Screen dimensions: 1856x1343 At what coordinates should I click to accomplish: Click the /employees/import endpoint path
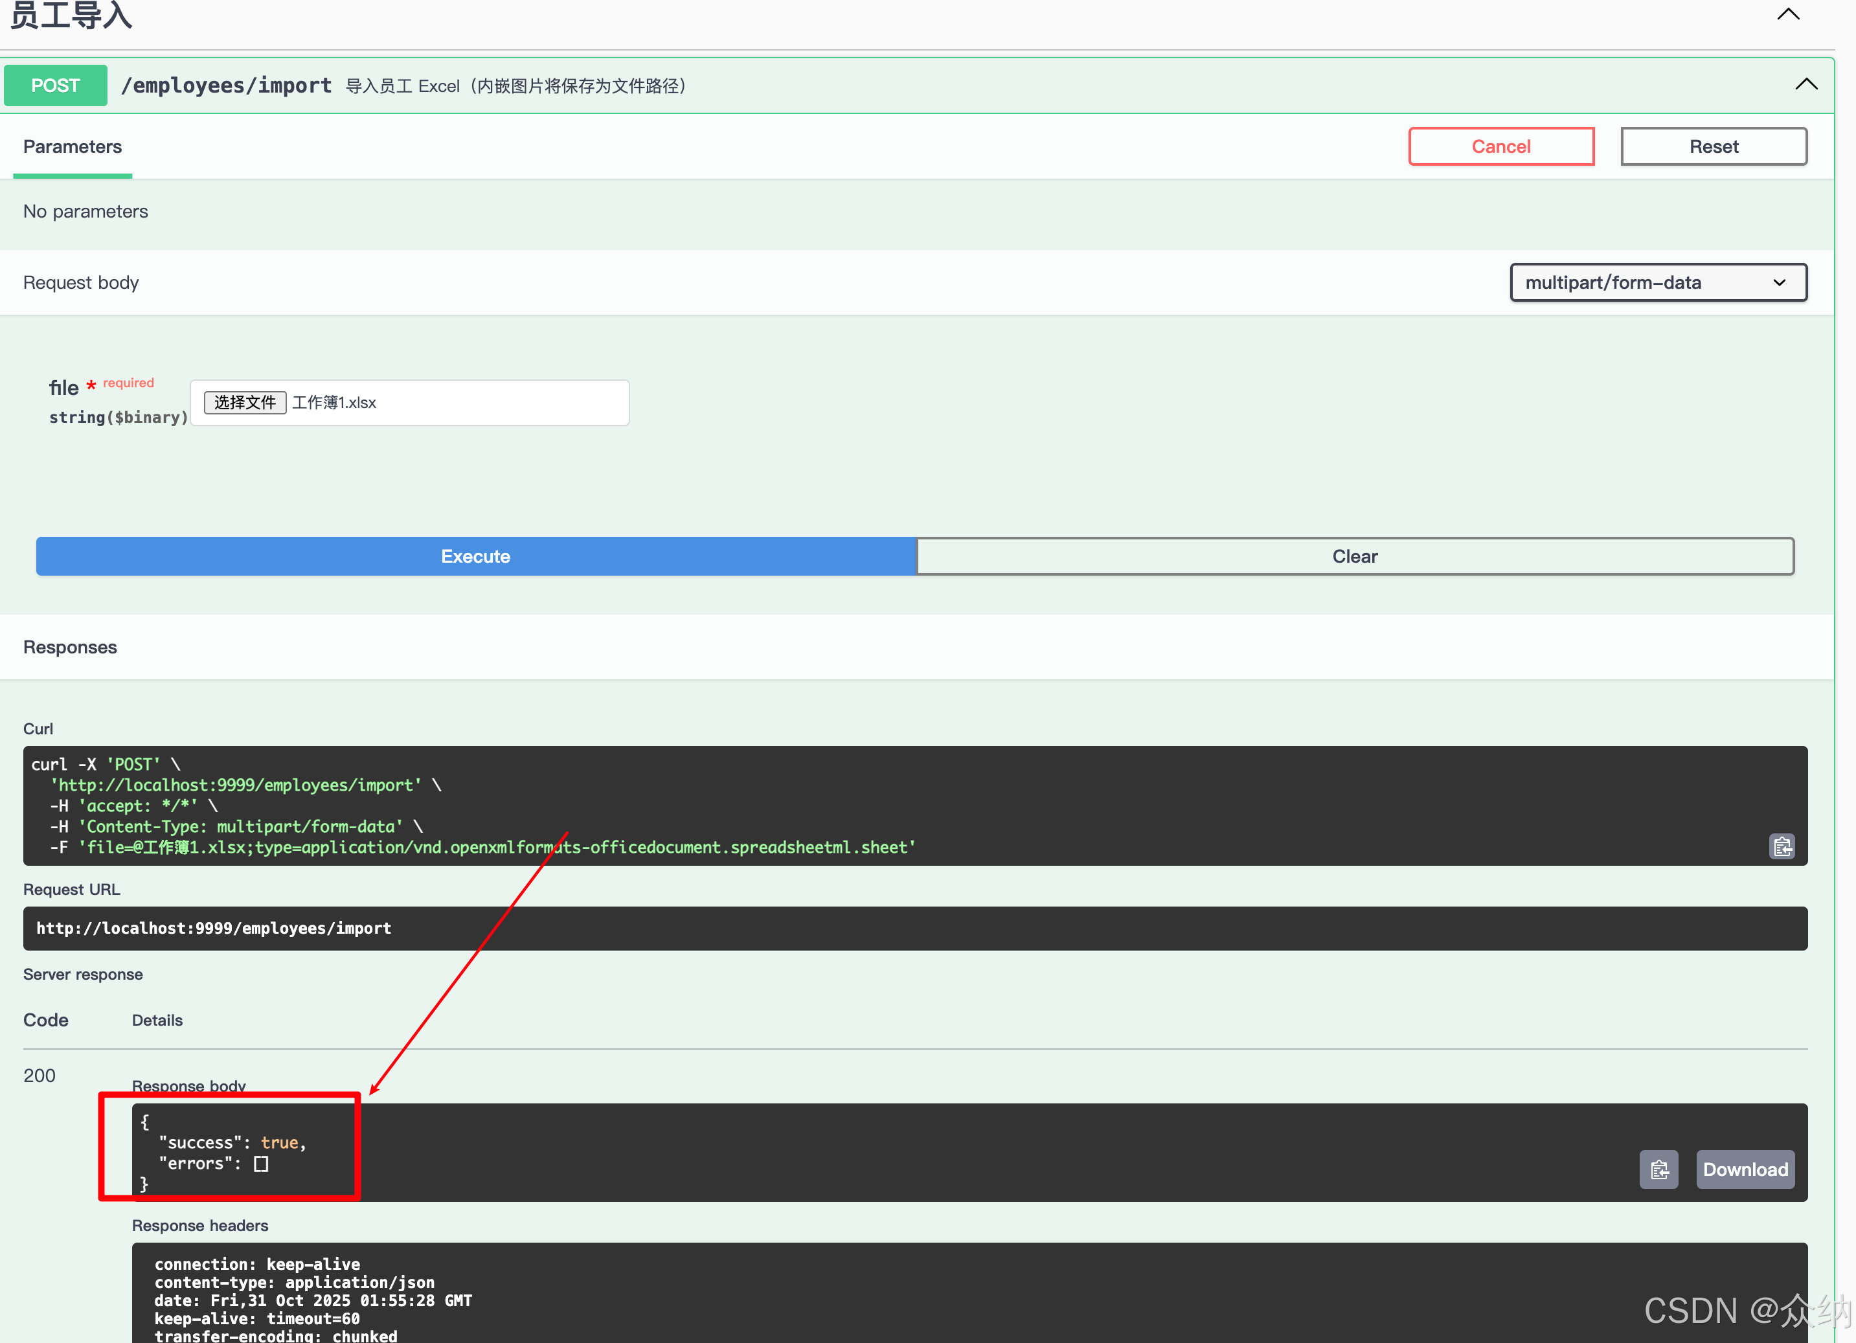pos(227,85)
